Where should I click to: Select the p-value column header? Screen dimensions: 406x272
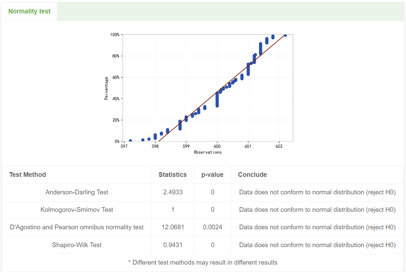click(212, 174)
